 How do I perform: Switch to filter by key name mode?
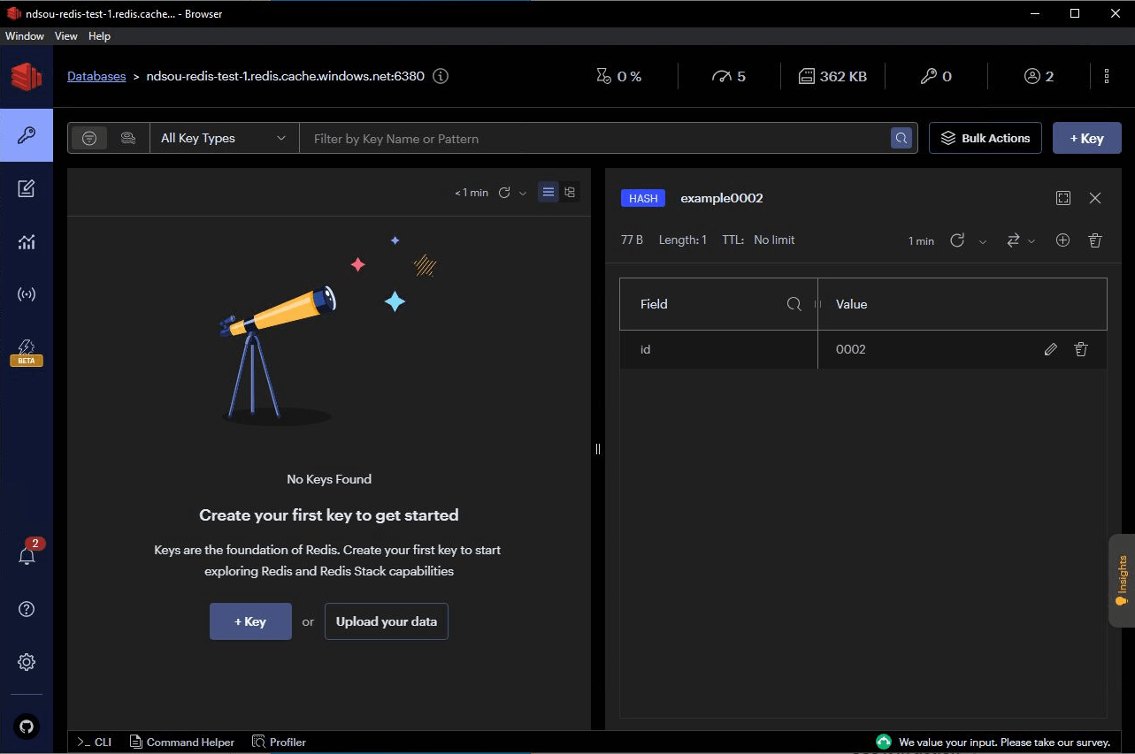pyautogui.click(x=89, y=138)
